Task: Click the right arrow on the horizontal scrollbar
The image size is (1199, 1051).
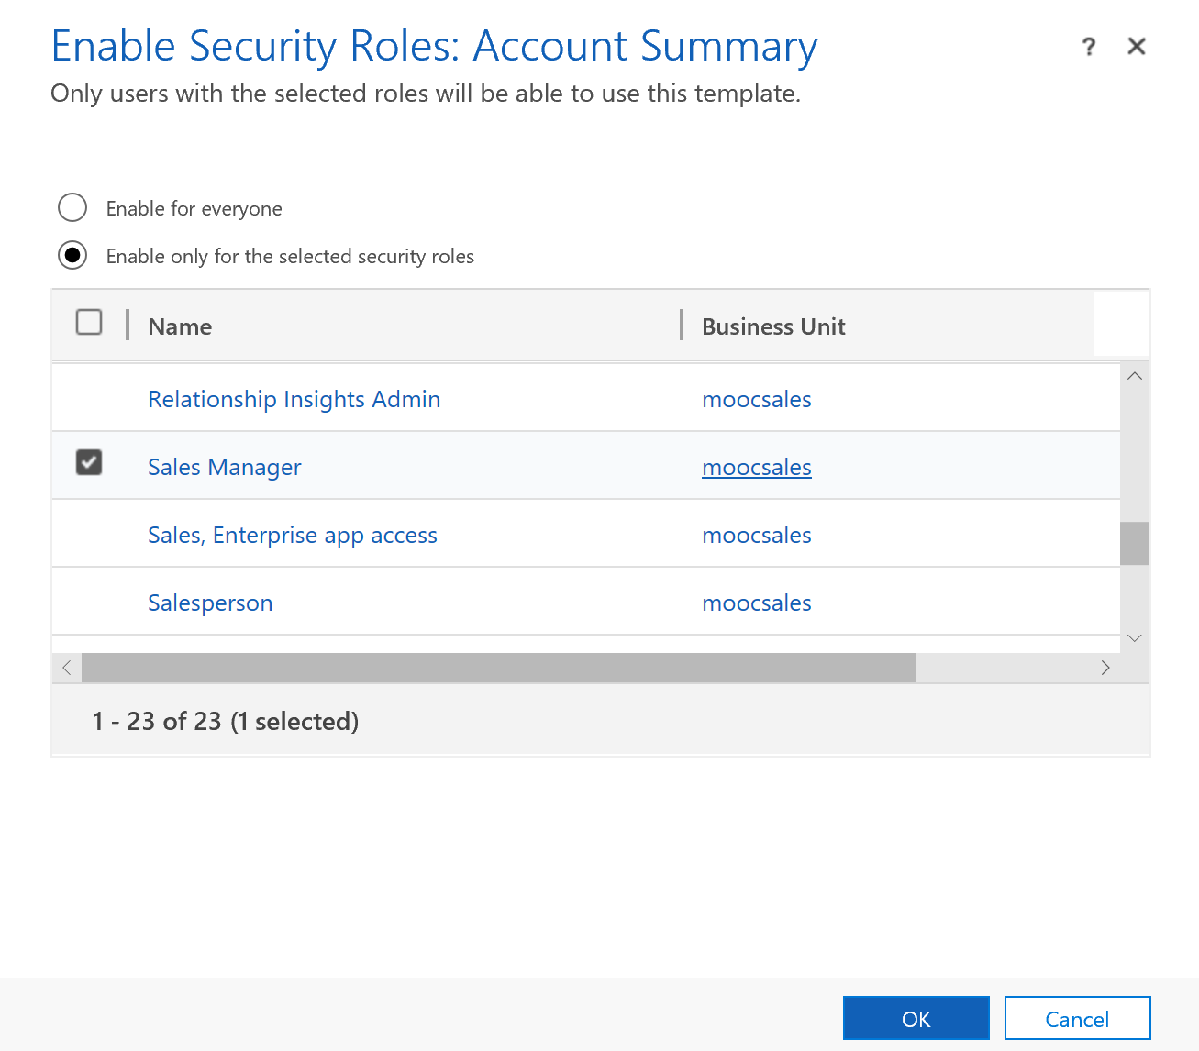Action: coord(1105,668)
